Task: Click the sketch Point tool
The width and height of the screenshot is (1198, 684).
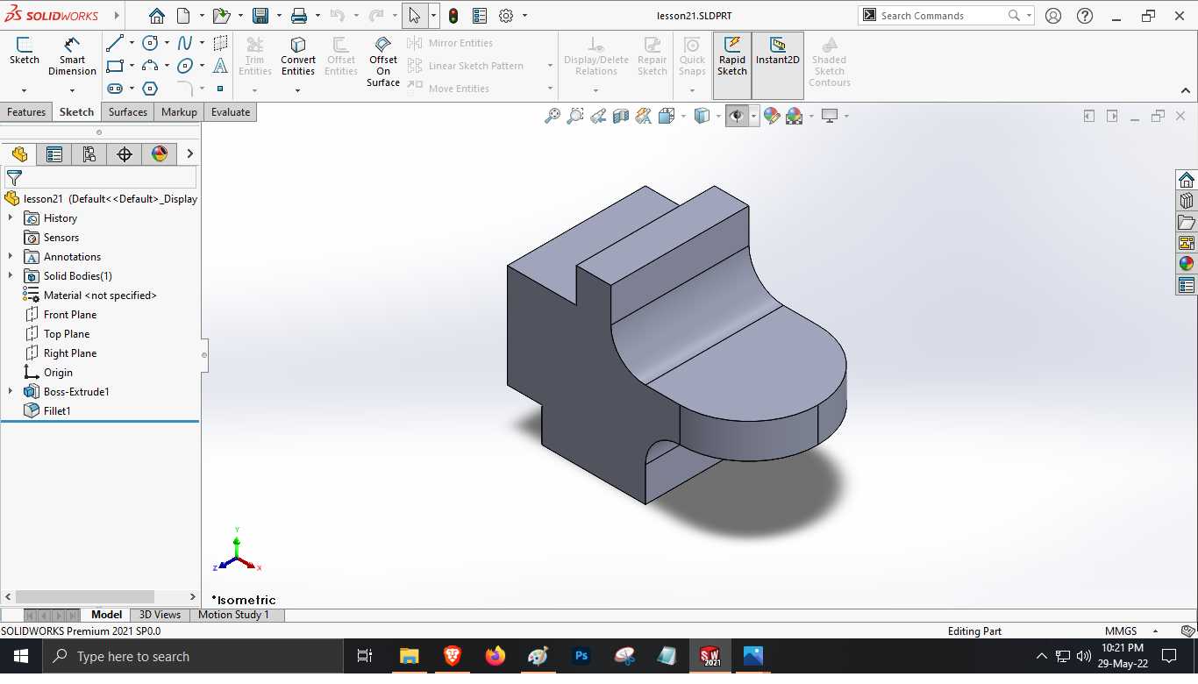Action: coord(220,89)
